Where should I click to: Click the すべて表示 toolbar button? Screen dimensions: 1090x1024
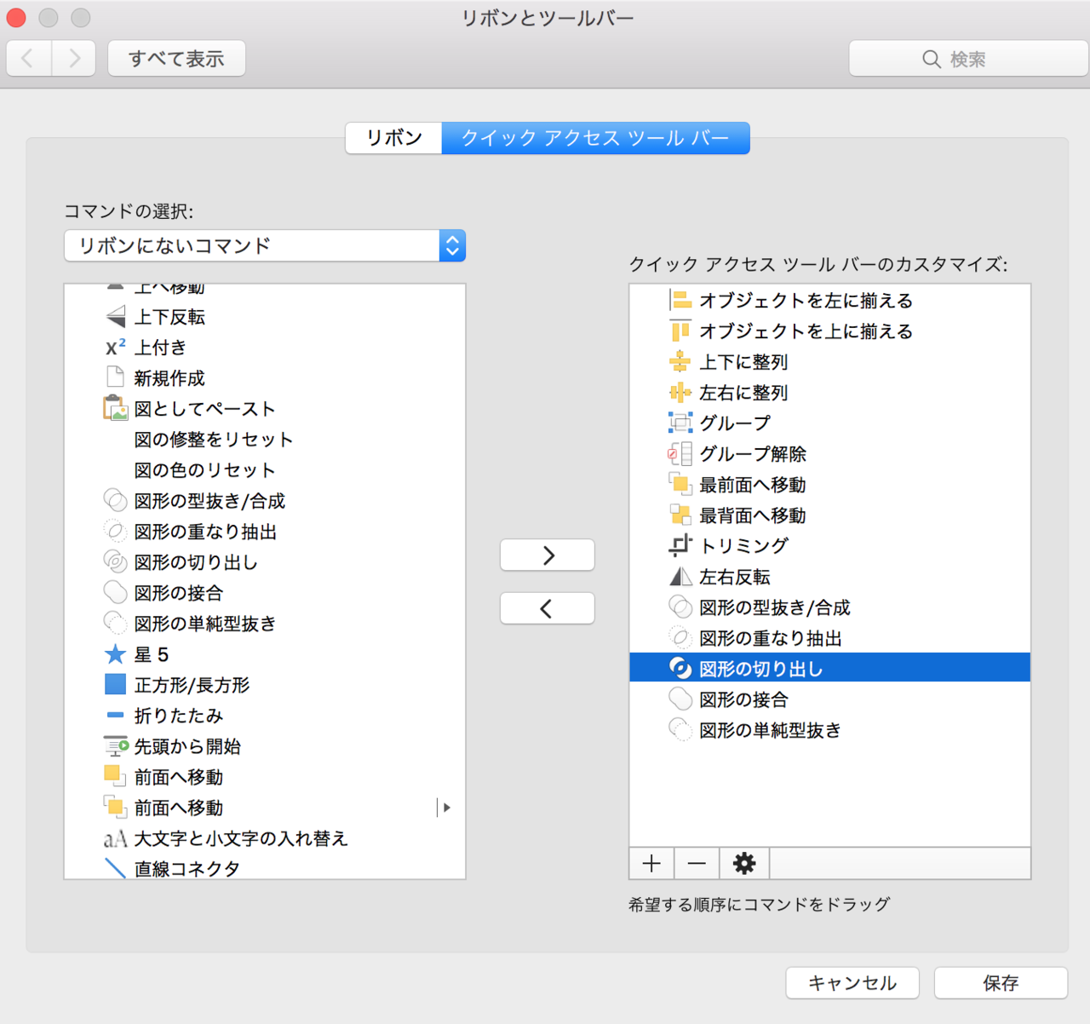click(x=176, y=59)
